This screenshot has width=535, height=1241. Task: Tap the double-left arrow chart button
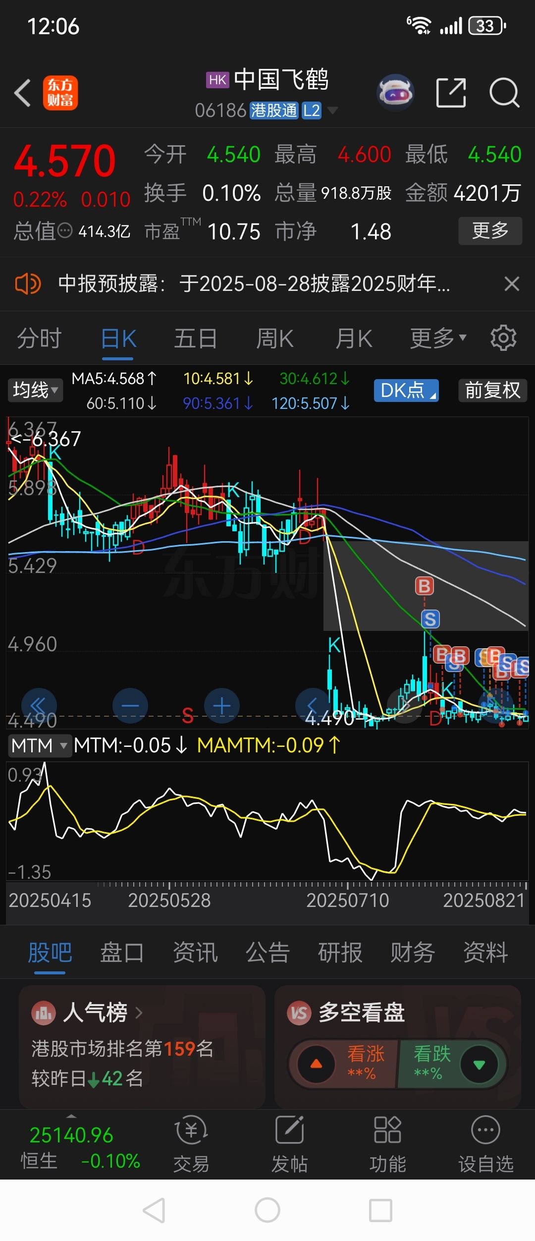coord(39,706)
